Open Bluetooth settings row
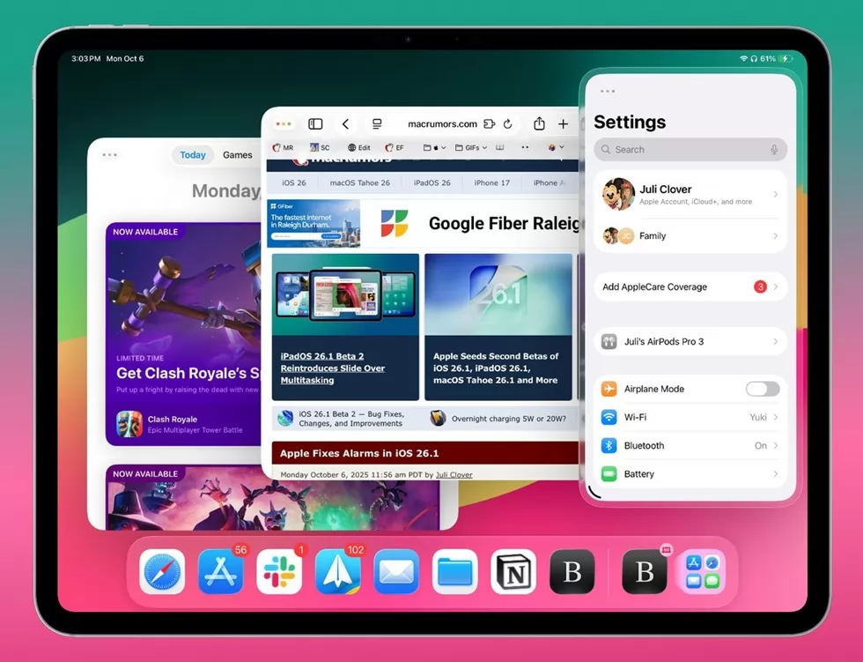 click(x=690, y=446)
